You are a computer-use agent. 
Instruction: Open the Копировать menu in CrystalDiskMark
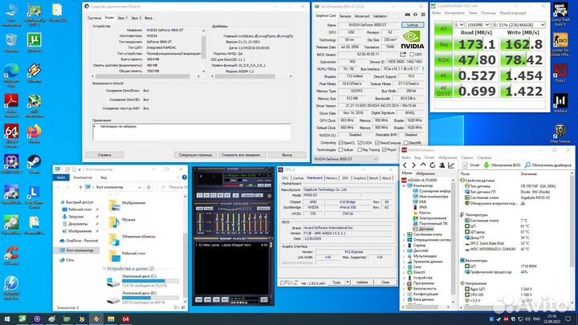tap(454, 13)
